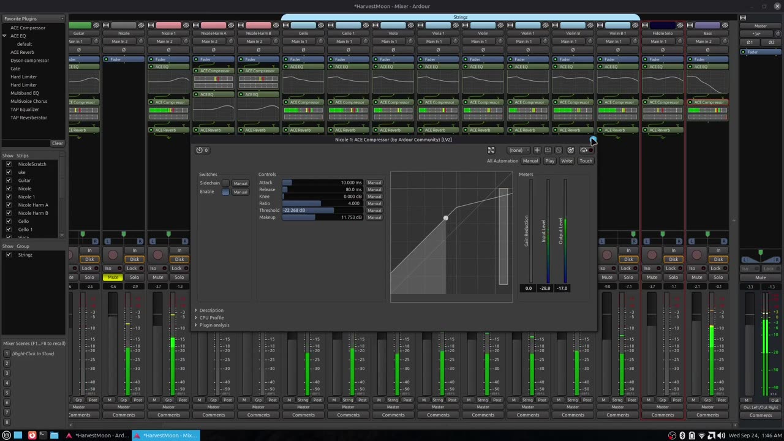Set all automation to Write
Screen dimensions: 784x441
[x=567, y=161]
